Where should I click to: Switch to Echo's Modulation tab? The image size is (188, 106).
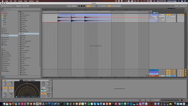click(26, 80)
